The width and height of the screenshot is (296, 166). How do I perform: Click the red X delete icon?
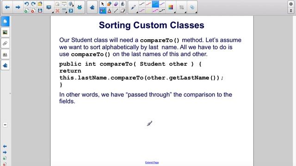pos(57,11)
